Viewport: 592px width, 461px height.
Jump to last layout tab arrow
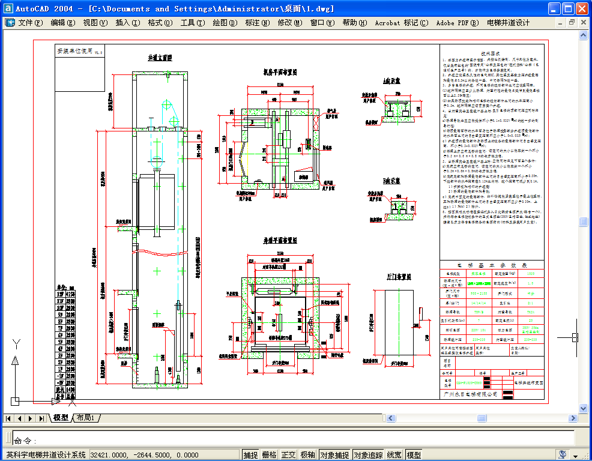[41, 418]
